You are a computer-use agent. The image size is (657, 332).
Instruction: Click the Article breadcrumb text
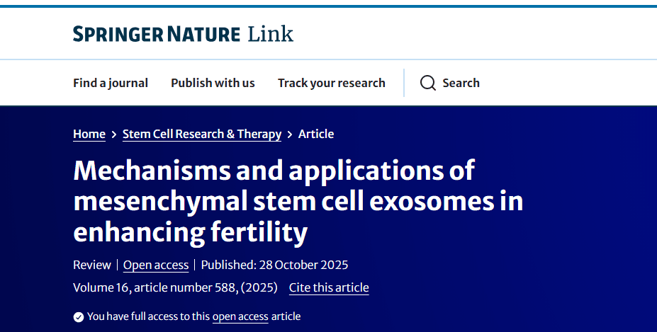pos(316,134)
